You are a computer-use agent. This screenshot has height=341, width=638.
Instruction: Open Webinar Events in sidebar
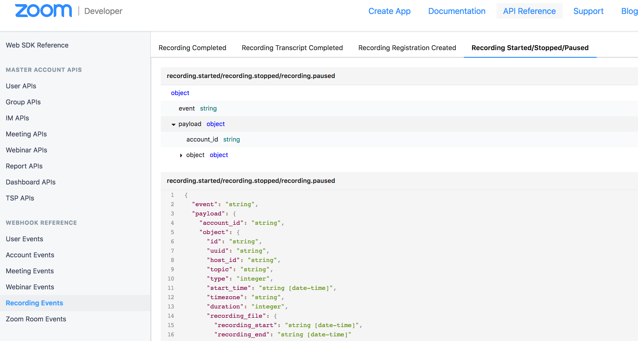[x=30, y=287]
